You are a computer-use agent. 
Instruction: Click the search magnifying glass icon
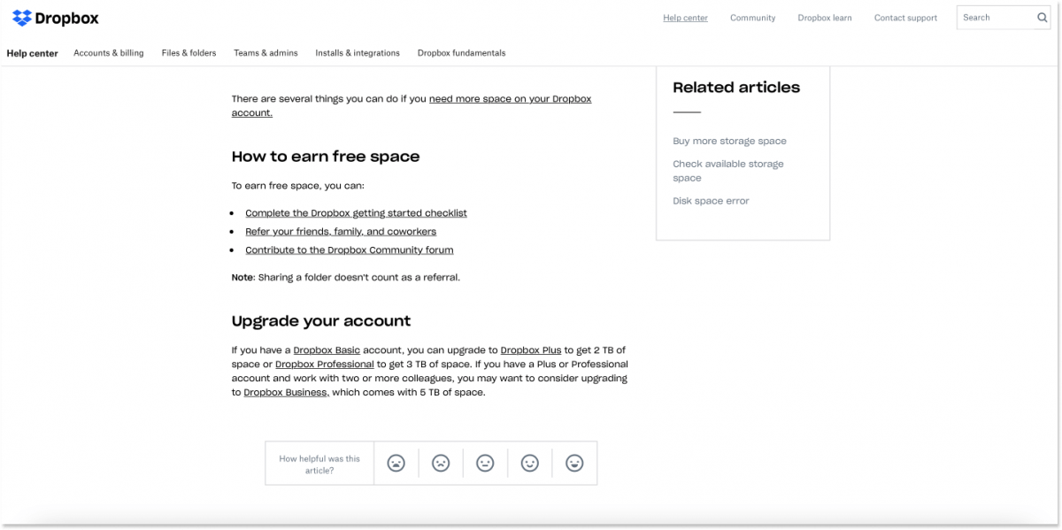tap(1042, 17)
